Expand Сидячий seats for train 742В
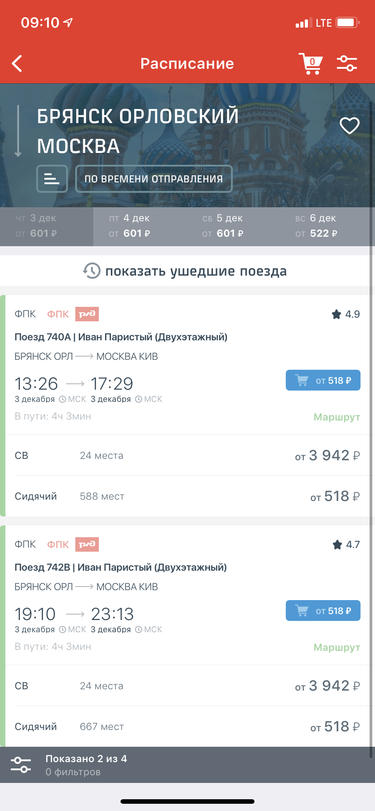The height and width of the screenshot is (811, 375). (187, 727)
